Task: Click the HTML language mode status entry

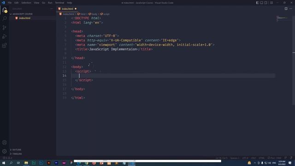Action: pyautogui.click(x=261, y=158)
